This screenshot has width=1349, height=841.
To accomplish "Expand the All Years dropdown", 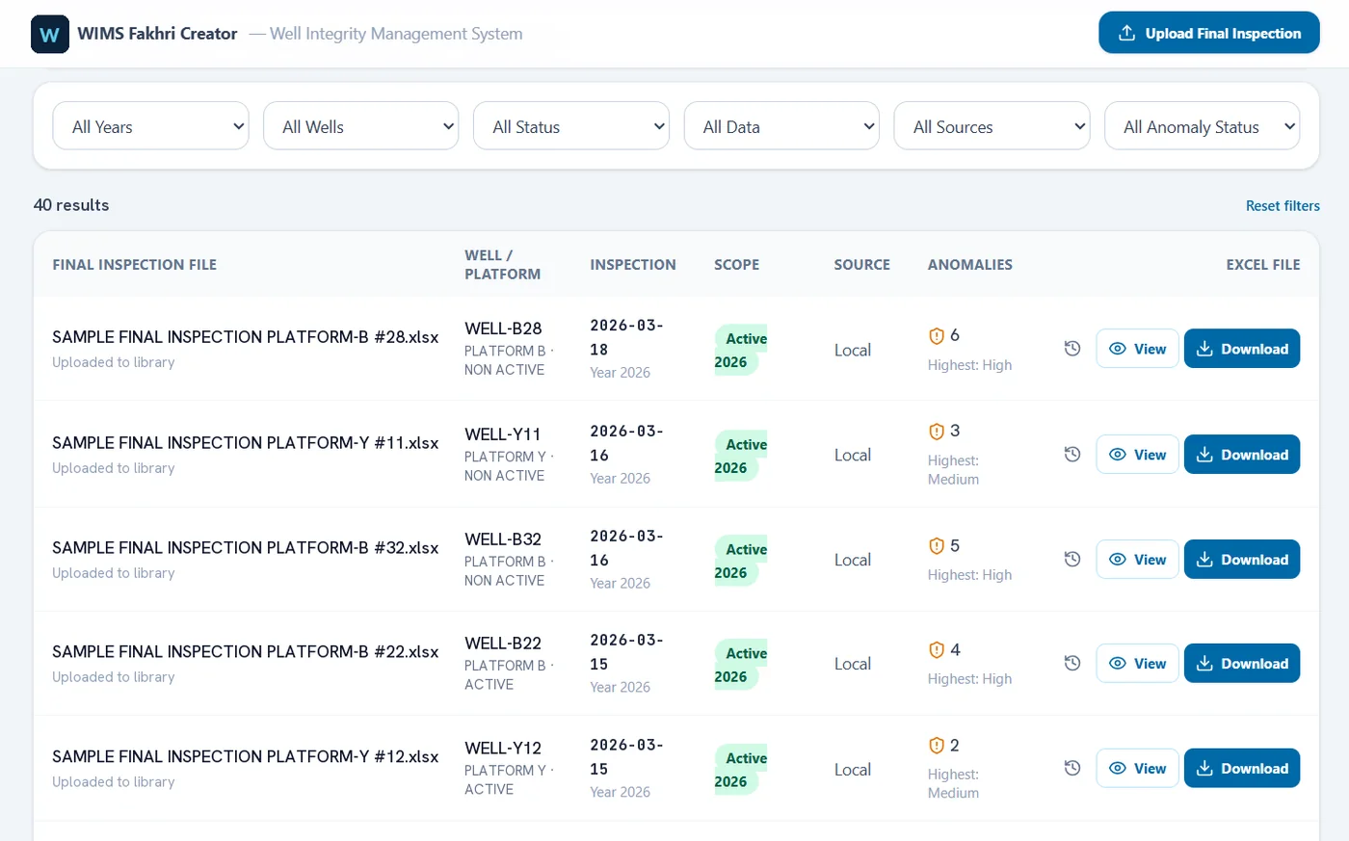I will click(150, 126).
